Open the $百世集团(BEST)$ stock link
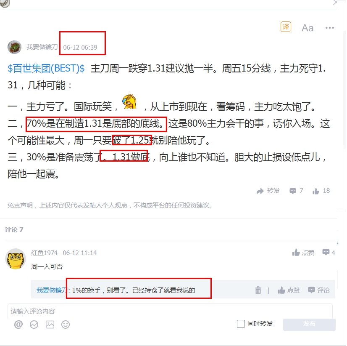Viewport: 347px width, 346px height. 46,68
